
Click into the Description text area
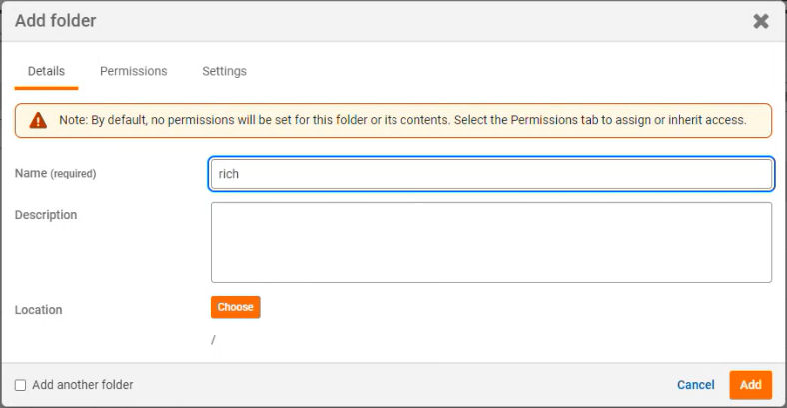click(x=490, y=242)
